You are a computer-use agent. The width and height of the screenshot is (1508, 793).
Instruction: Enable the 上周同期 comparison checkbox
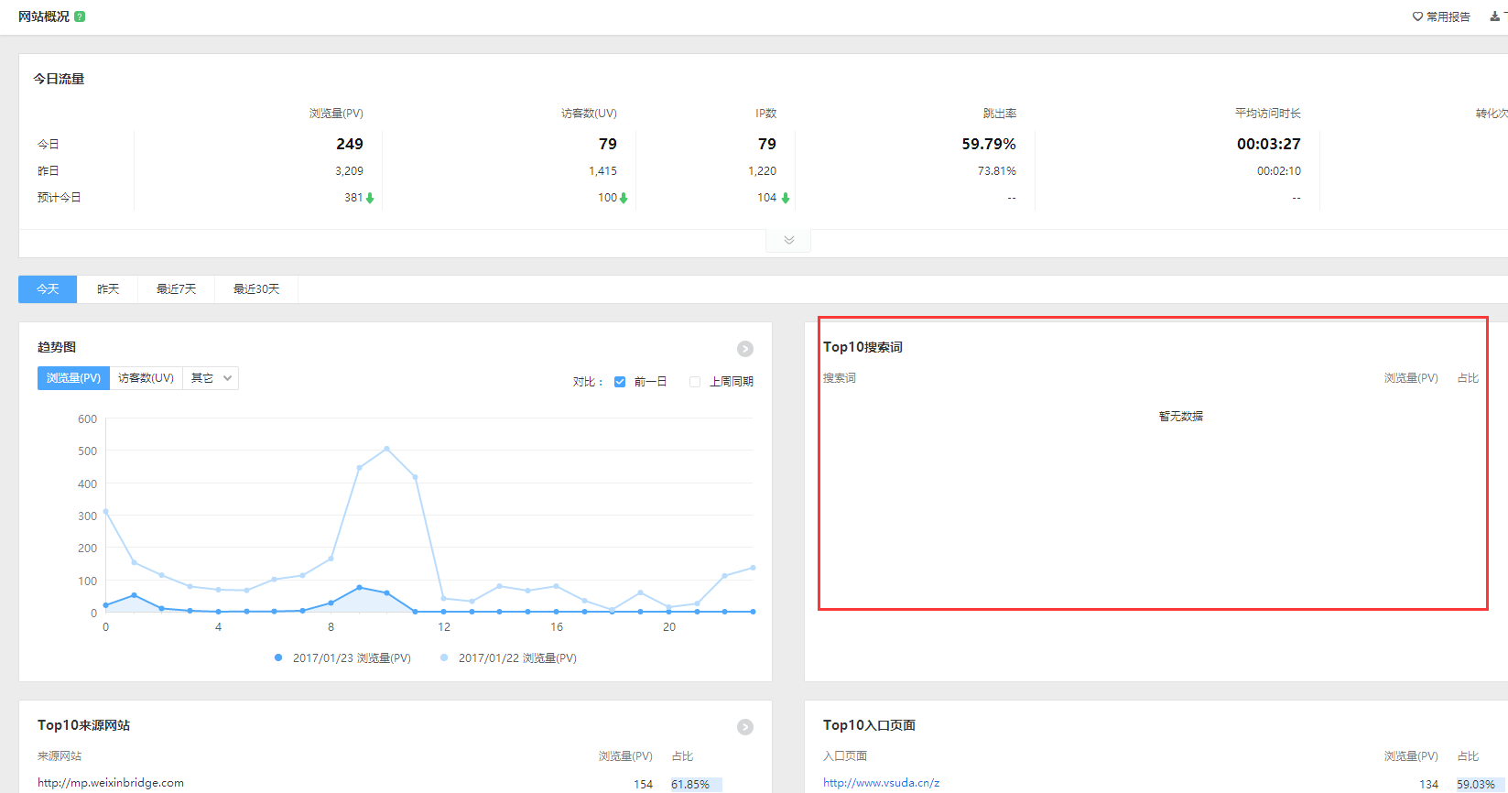(695, 382)
